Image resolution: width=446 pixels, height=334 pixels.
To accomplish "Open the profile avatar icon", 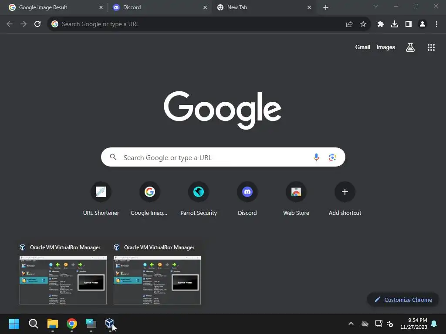I will (x=422, y=24).
